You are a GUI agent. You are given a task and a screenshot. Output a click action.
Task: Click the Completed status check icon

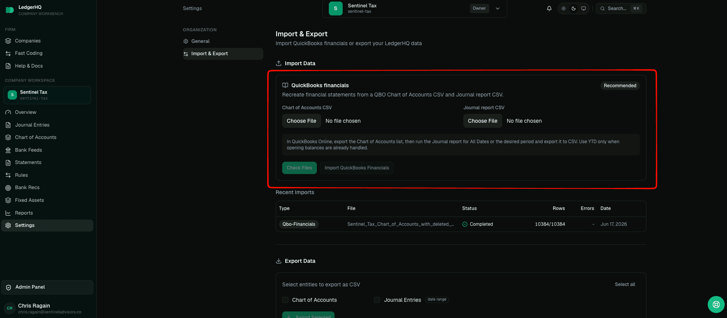[x=465, y=224]
